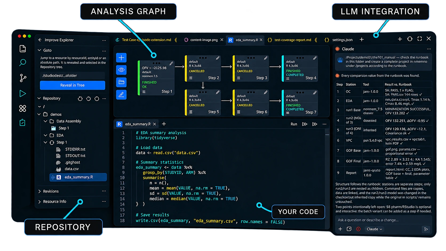Screen dimensions: 446x251
Task: Collapse the Goto section
Action: 39,50
